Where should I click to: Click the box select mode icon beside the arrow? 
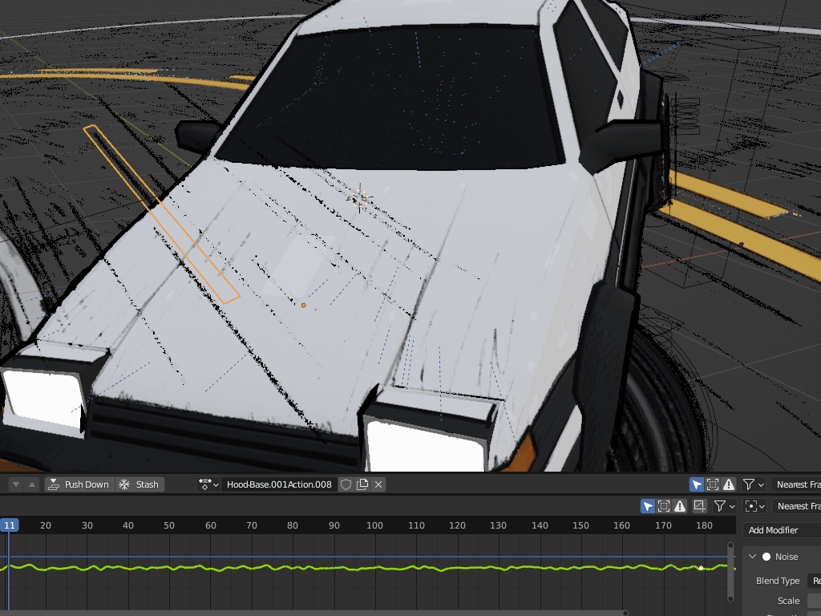(x=663, y=505)
